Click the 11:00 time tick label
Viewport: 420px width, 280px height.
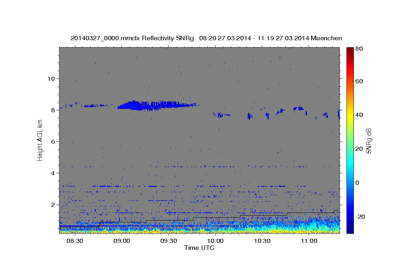[309, 241]
